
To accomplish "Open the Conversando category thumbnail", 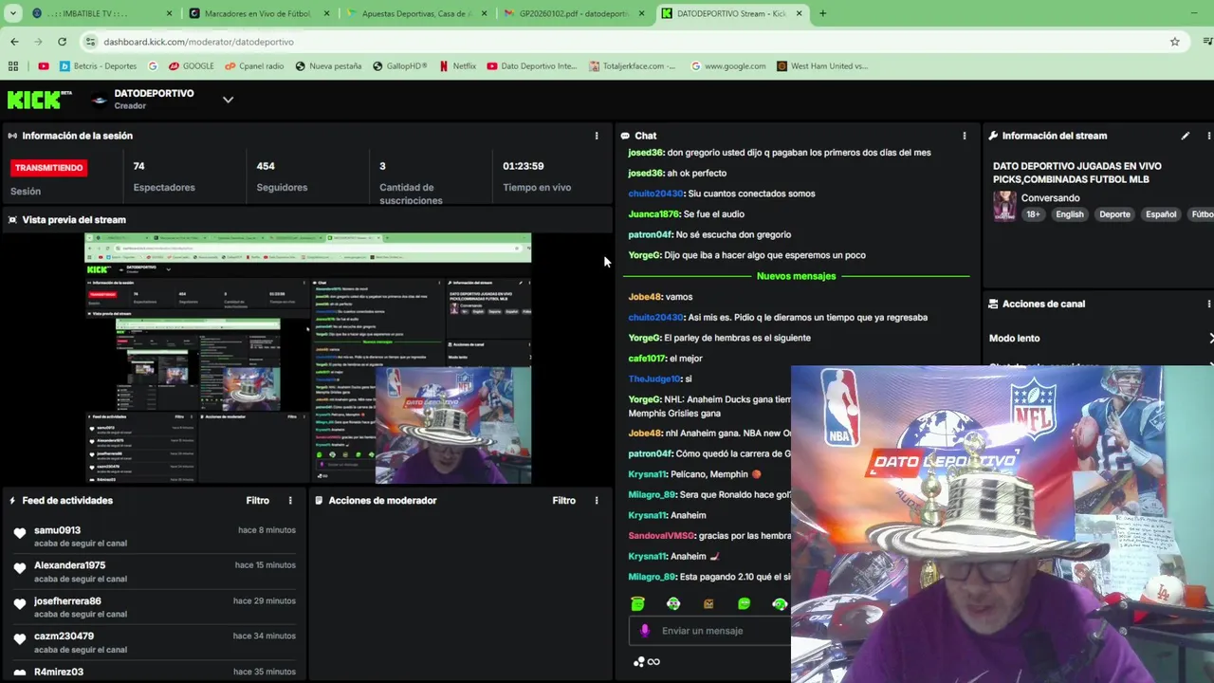I will (x=1004, y=206).
